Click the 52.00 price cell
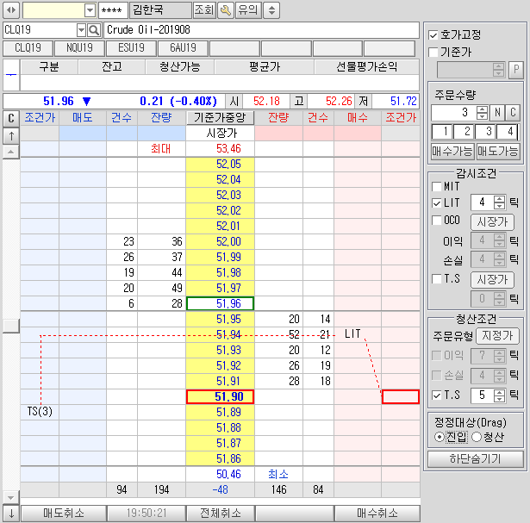The width and height of the screenshot is (530, 523). tap(220, 241)
